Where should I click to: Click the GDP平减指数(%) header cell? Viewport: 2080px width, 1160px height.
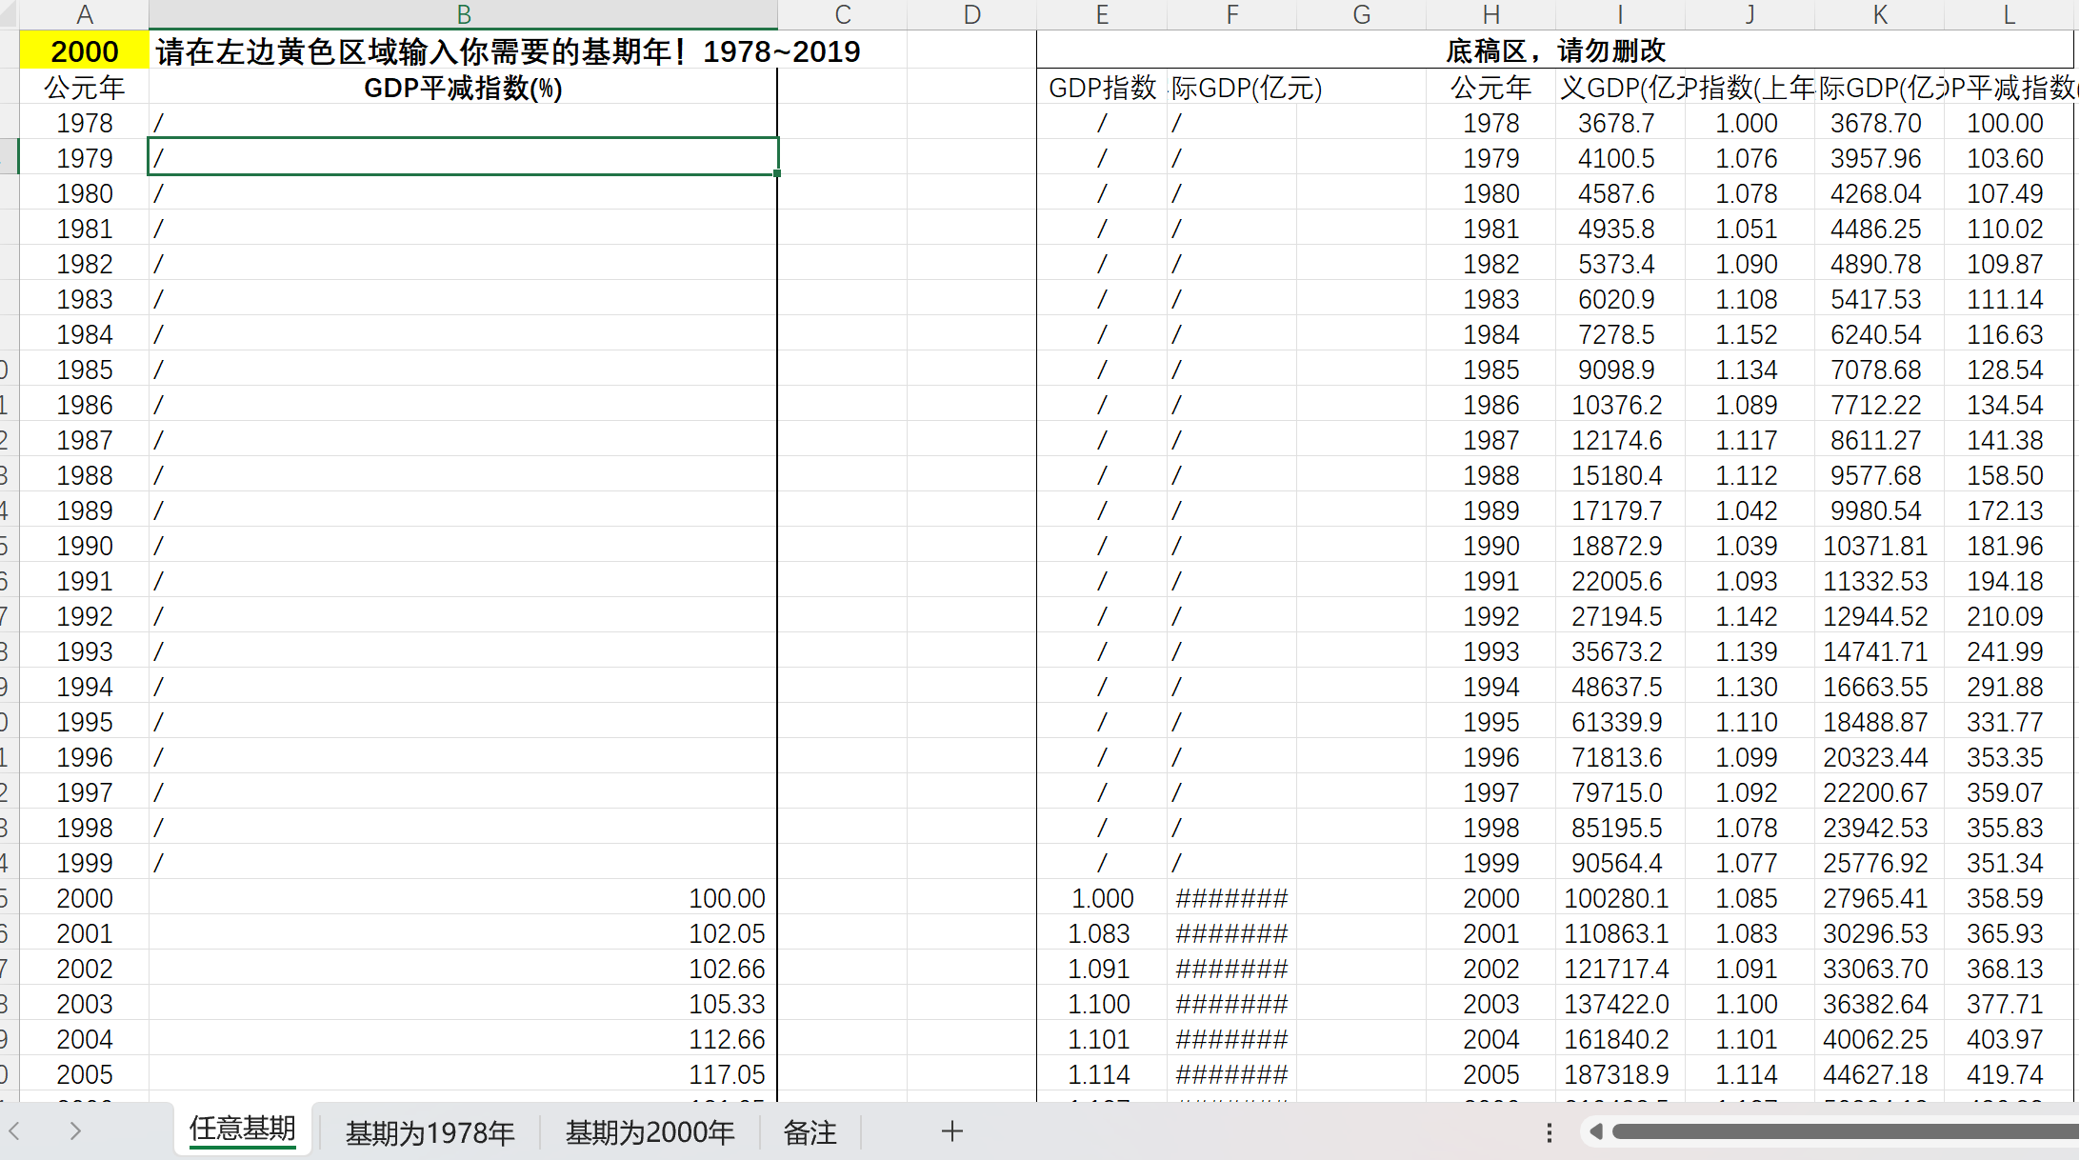point(463,88)
